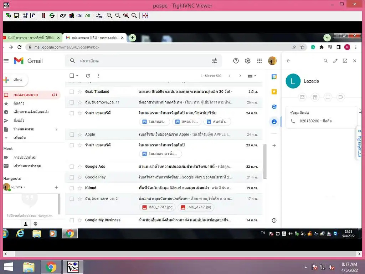Send Alt key via TightVNC toolbar
The width and height of the screenshot is (365, 274).
[x=88, y=16]
